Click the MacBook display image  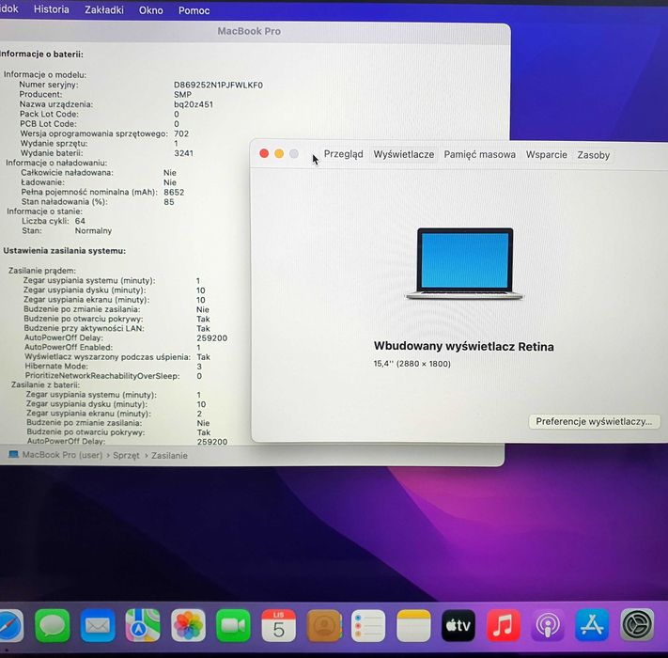(x=465, y=264)
